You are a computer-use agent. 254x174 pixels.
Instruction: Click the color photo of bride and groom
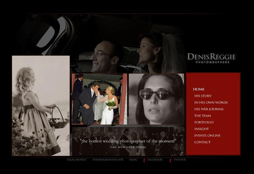tap(99, 99)
